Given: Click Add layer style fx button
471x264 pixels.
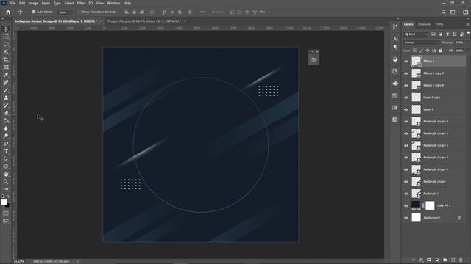Looking at the screenshot, I should (x=421, y=260).
